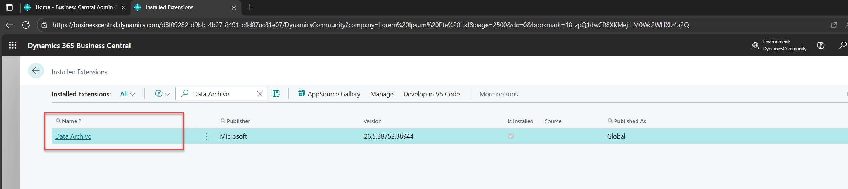Screen dimensions: 848x189
Task: Toggle the list edit view icon
Action: pos(276,94)
